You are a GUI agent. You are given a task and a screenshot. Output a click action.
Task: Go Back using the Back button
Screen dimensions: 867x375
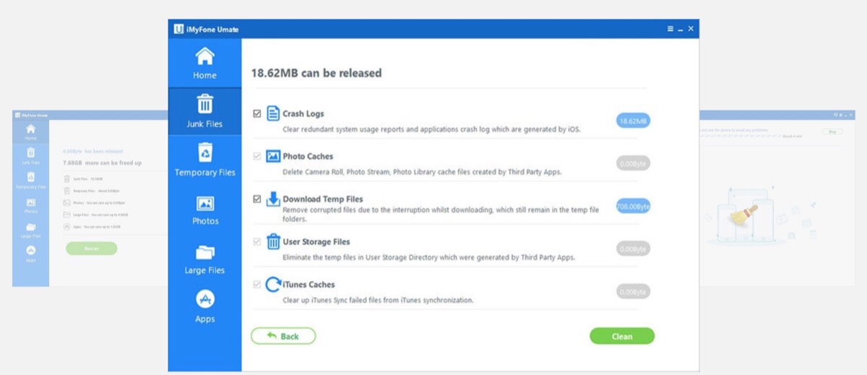(x=283, y=336)
